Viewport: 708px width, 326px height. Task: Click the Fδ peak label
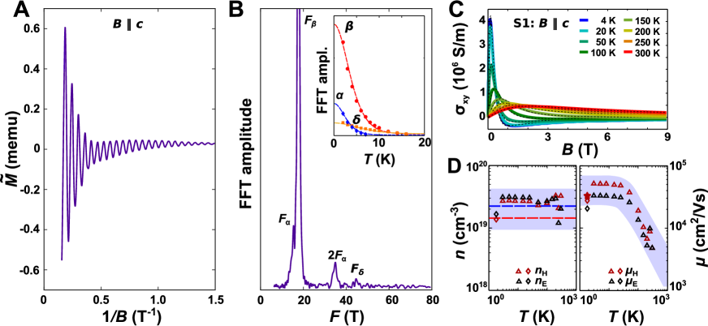click(x=358, y=269)
